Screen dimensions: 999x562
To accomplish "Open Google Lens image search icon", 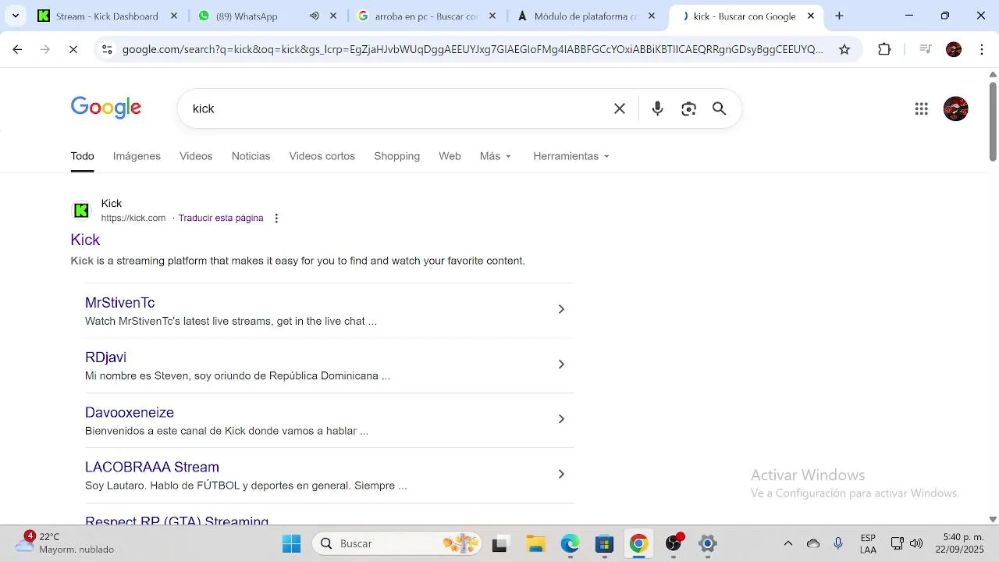I will (x=688, y=108).
